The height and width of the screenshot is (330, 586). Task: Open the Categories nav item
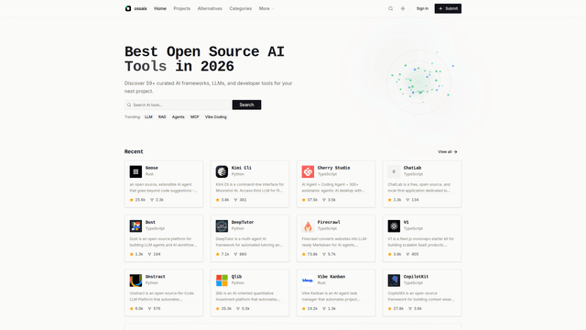pos(240,8)
